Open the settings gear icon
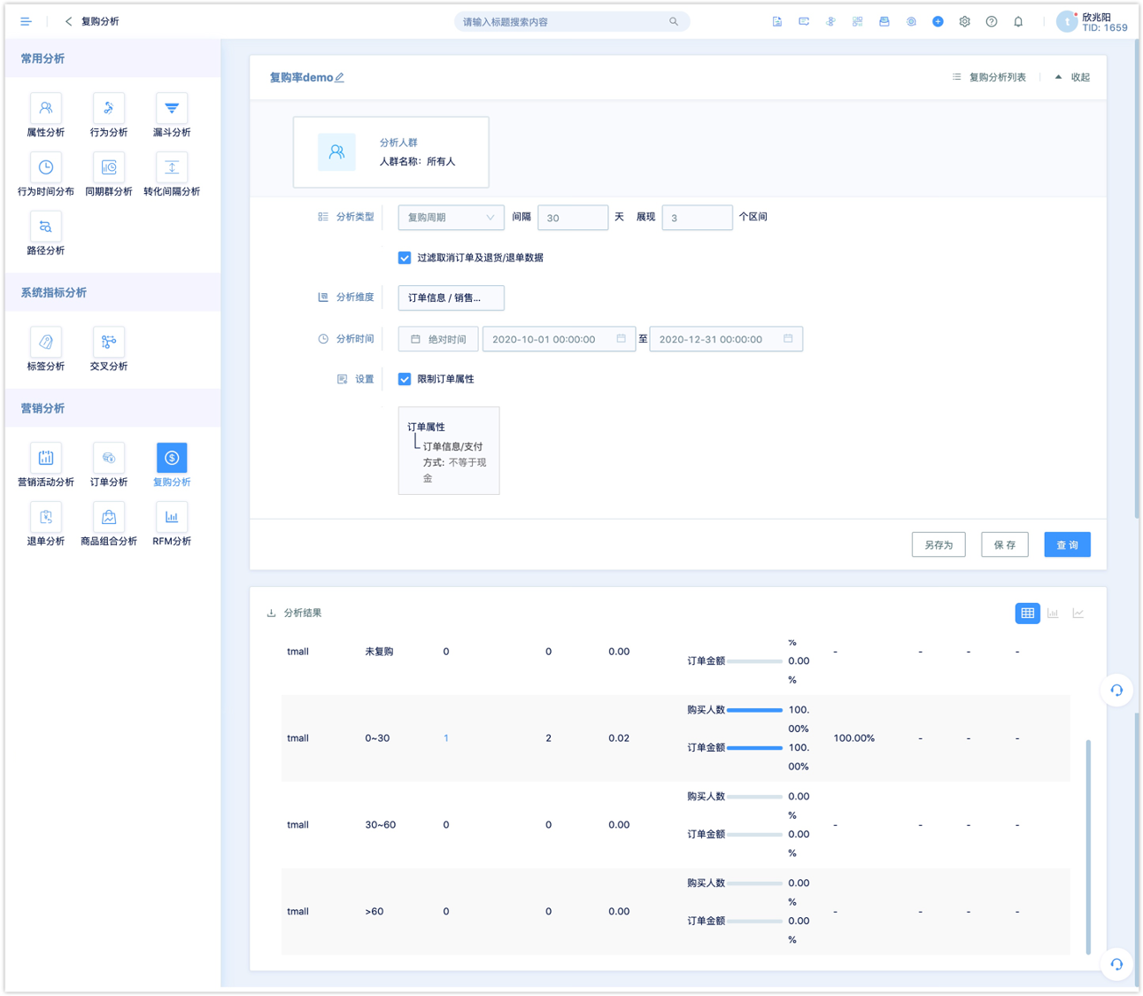 click(x=964, y=21)
